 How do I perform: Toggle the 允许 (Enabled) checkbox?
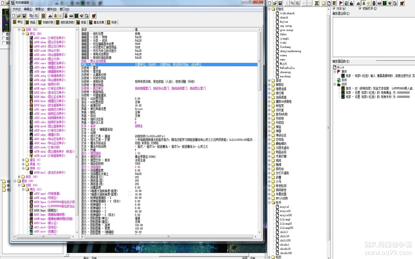[x=335, y=8]
